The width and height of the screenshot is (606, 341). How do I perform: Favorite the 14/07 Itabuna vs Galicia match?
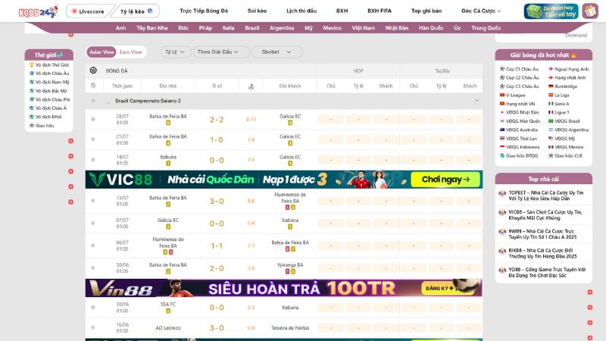93,160
